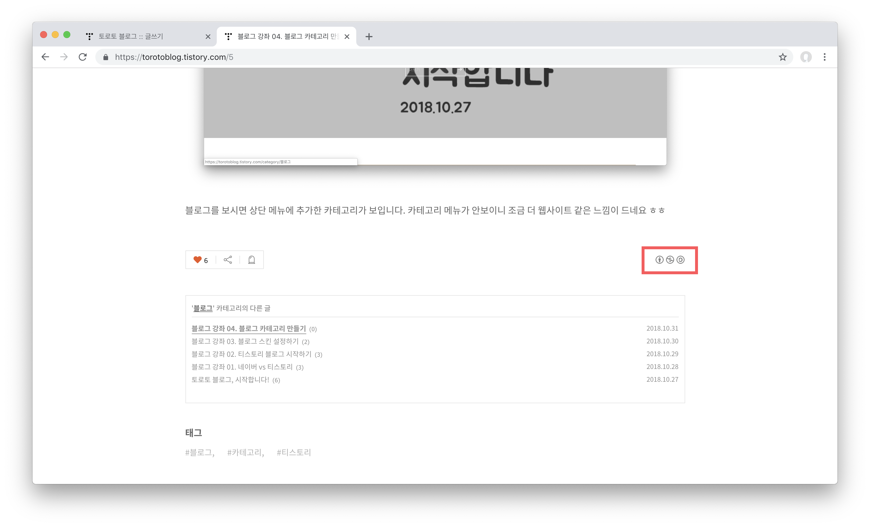Screen dimensions: 870x527
Task: Reload the current page
Action: pos(83,57)
